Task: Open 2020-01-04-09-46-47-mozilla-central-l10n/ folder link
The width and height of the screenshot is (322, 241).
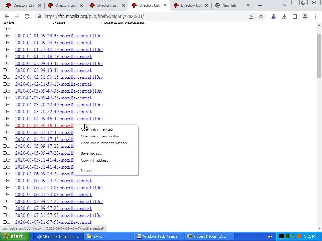Action: coord(59,119)
